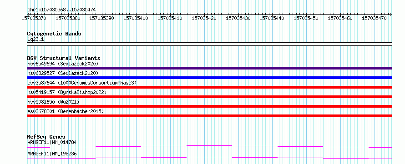
Task: Click ruler position 157035370
Action: (x=34, y=18)
